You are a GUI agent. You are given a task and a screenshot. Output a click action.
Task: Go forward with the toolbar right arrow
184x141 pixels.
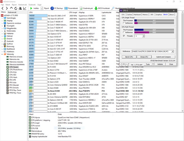[7, 8]
